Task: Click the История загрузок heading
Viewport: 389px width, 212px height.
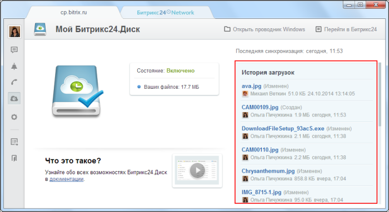Action: (268, 73)
